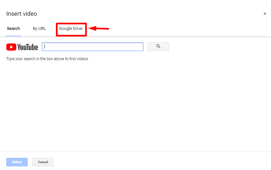Open the Google Drive tab

tap(70, 29)
